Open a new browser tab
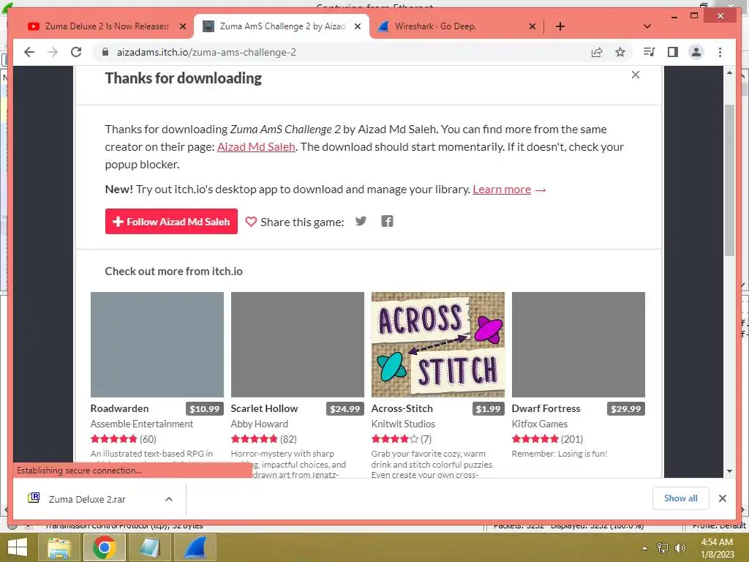749x562 pixels. pos(560,26)
